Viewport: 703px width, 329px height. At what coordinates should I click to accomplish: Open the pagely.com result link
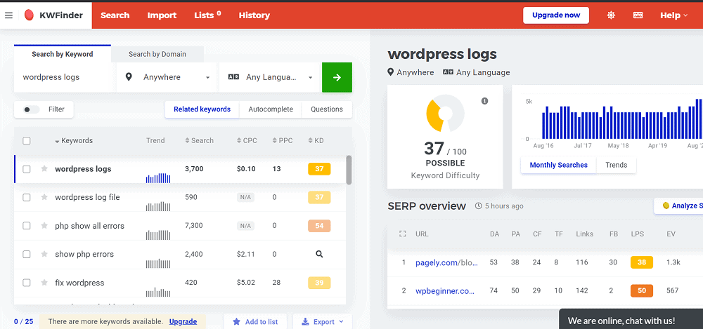[x=446, y=262]
